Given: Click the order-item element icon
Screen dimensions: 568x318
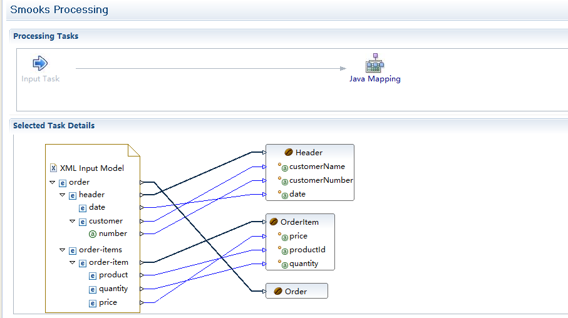Looking at the screenshot, I should pos(83,263).
